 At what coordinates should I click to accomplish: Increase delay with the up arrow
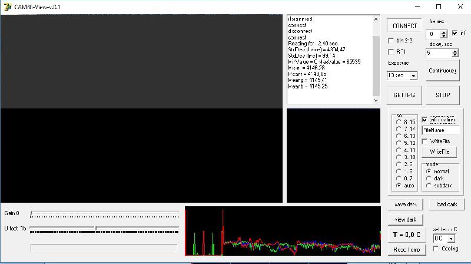(x=455, y=51)
